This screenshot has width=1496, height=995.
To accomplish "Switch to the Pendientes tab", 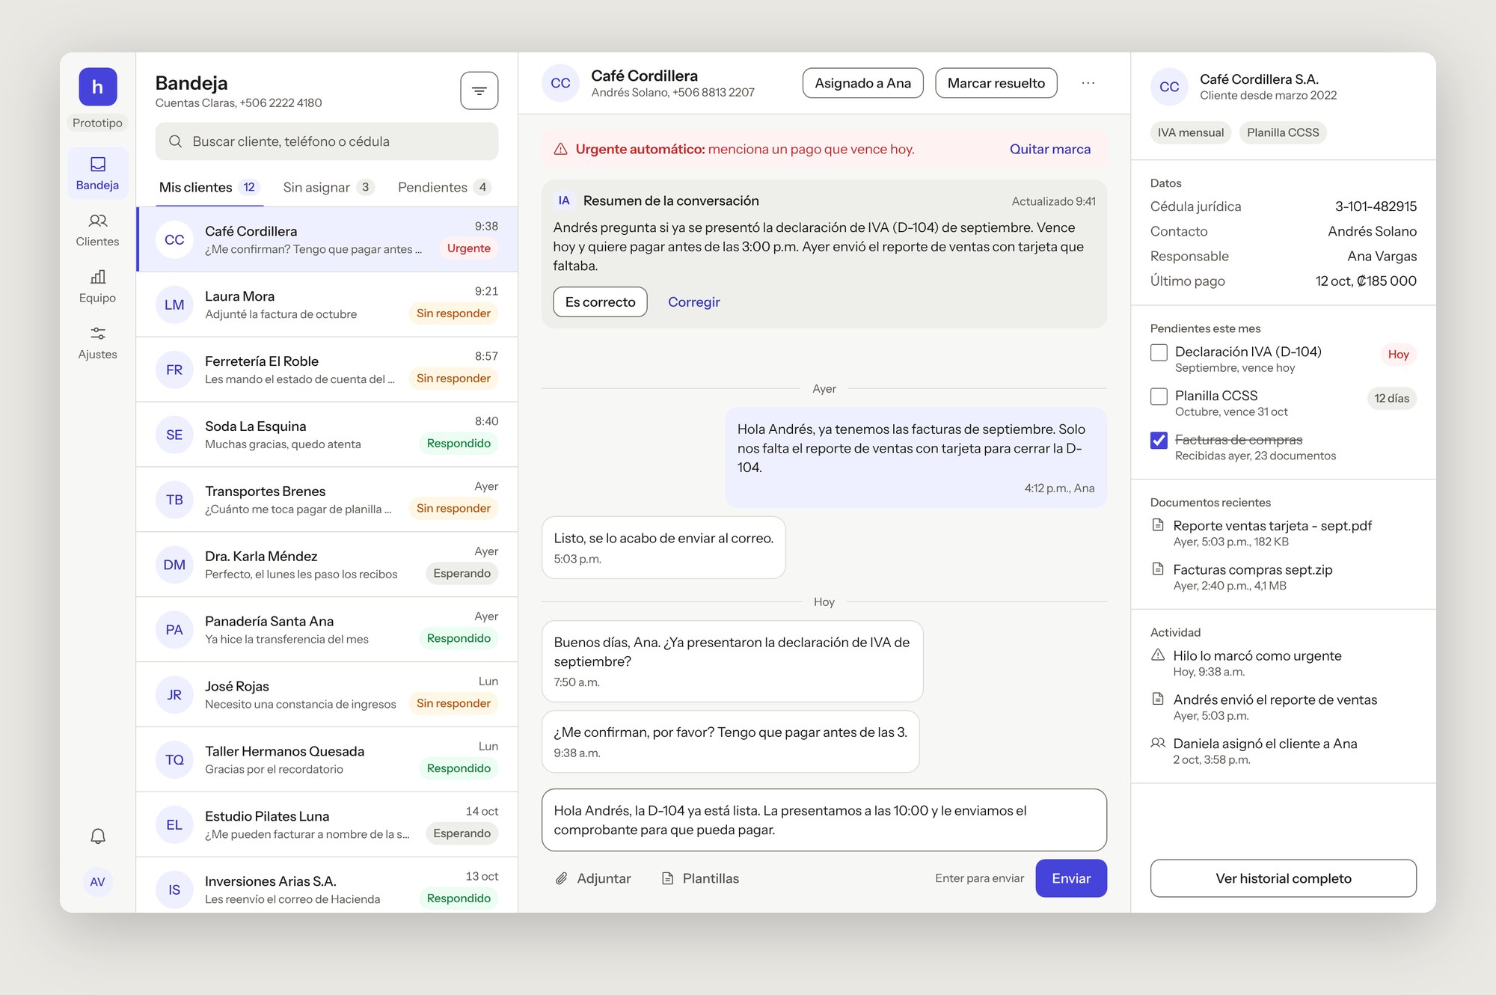I will [444, 187].
